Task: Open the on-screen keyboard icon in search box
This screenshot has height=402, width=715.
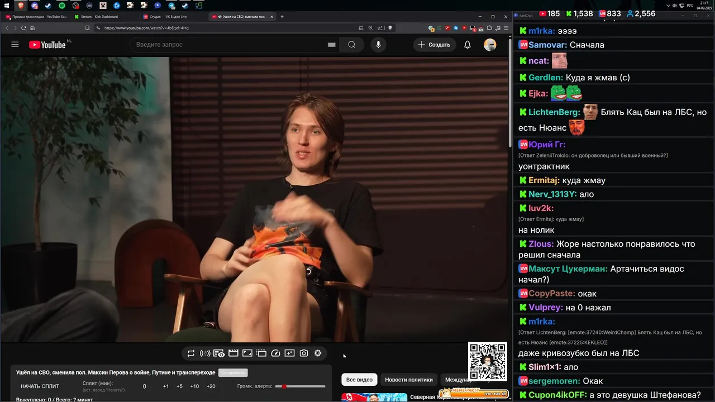Action: (331, 45)
